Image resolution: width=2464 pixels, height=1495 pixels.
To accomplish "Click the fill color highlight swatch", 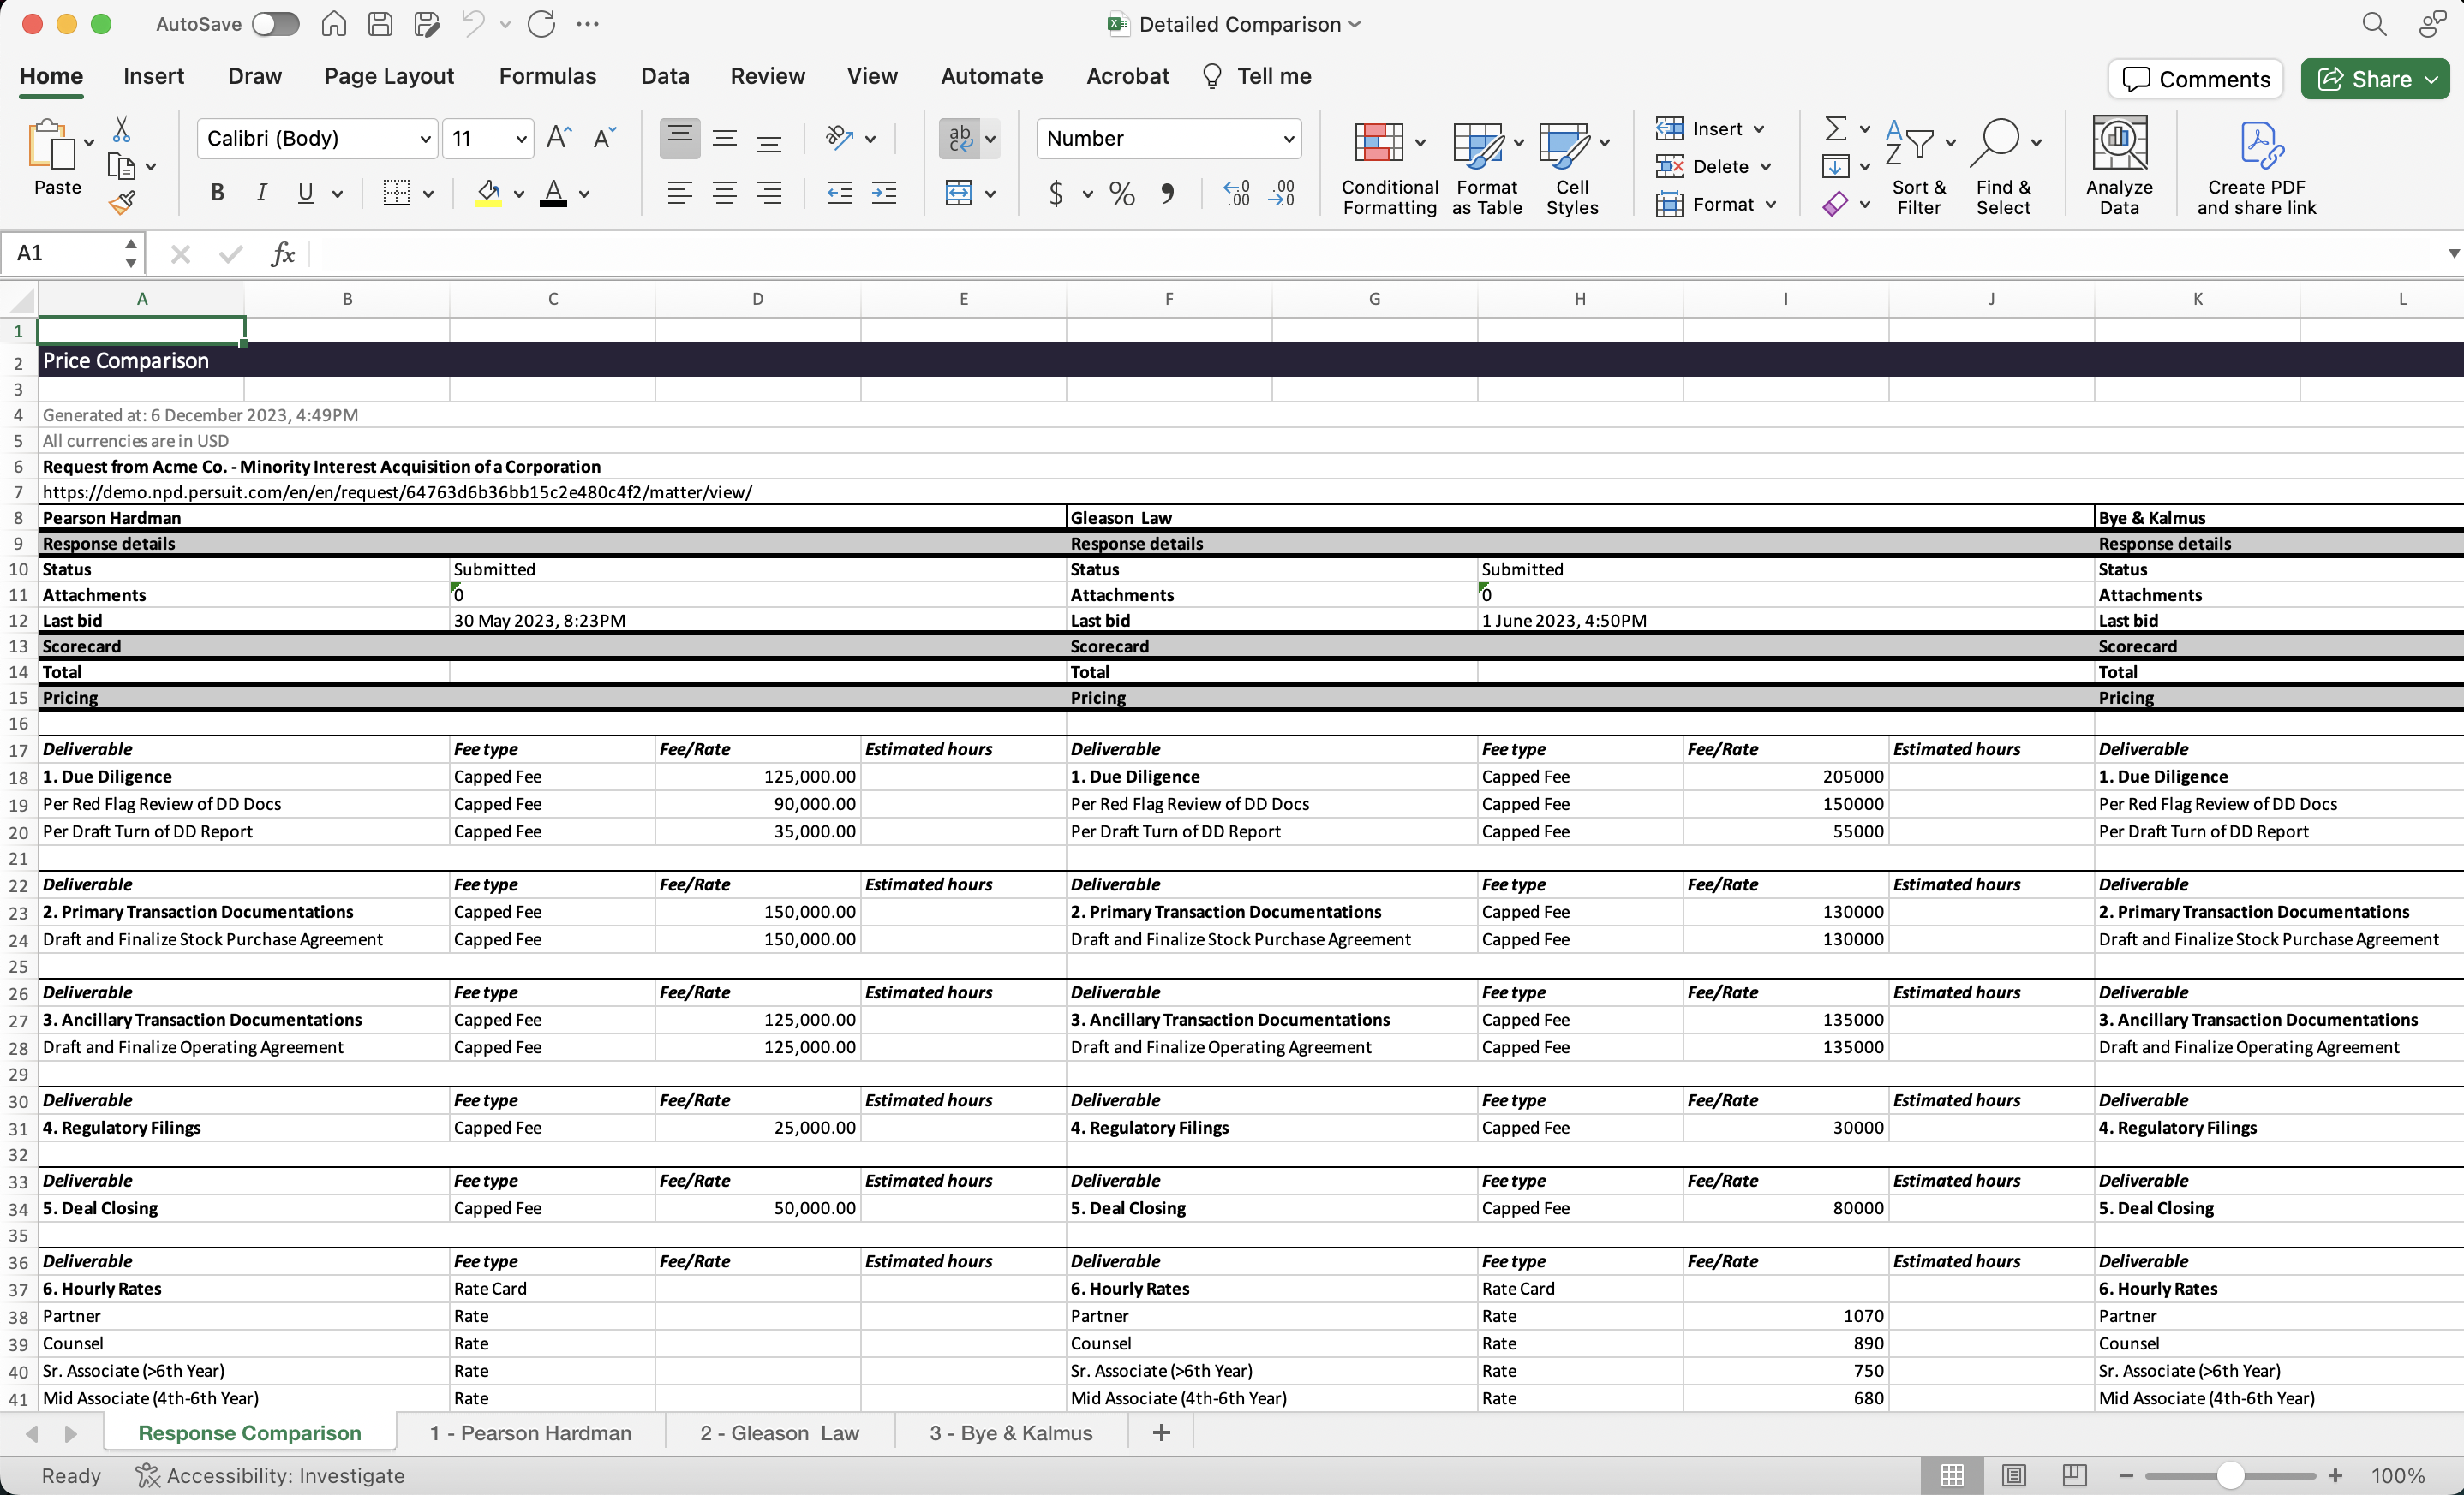I will pyautogui.click(x=488, y=193).
